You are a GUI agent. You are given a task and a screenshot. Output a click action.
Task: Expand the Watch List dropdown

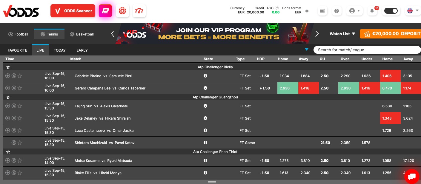342,34
